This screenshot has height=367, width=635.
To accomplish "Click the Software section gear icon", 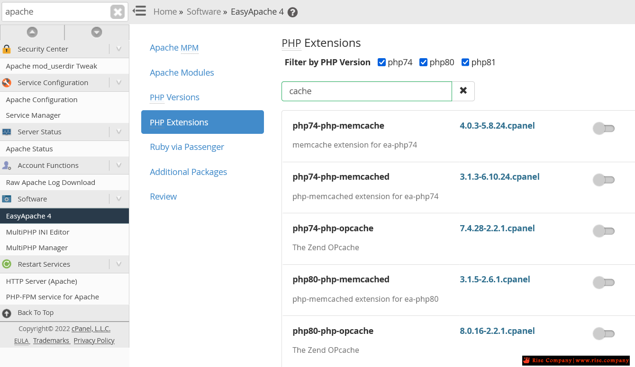I will [7, 199].
